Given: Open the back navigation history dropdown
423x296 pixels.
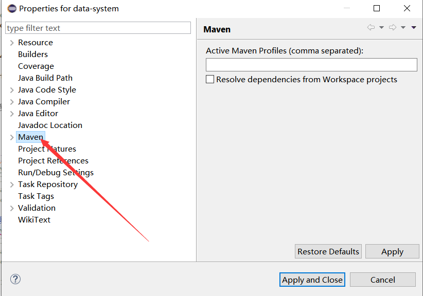Looking at the screenshot, I should (x=381, y=27).
